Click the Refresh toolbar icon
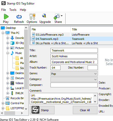The height and width of the screenshot is (121, 113). (19, 17)
